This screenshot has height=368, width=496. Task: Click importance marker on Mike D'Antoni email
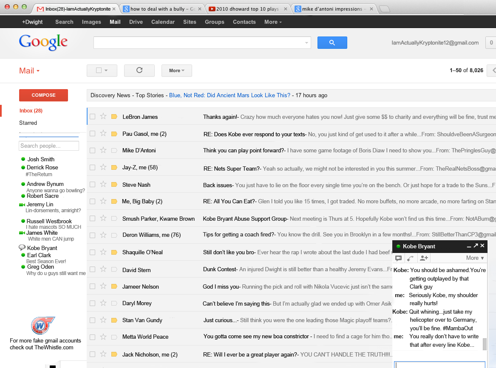(x=114, y=150)
